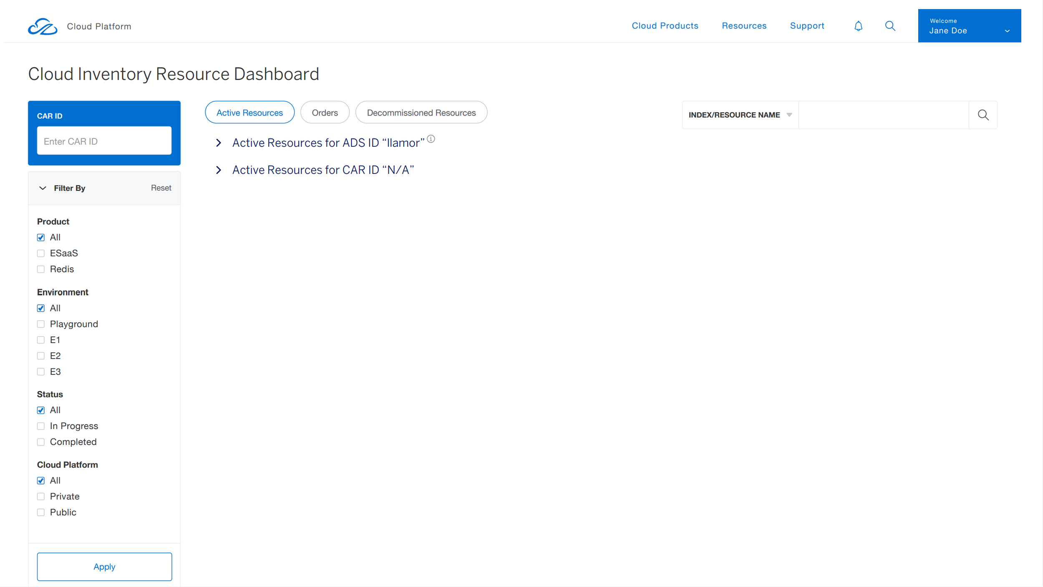Check the Playground environment filter
The image size is (1043, 587).
point(41,324)
